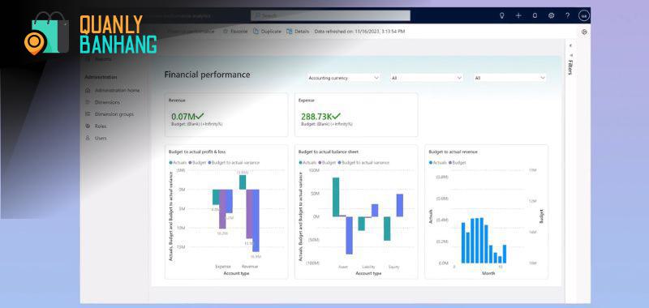Click the user avatar circle
Image resolution: width=649 pixels, height=308 pixels.
(584, 15)
